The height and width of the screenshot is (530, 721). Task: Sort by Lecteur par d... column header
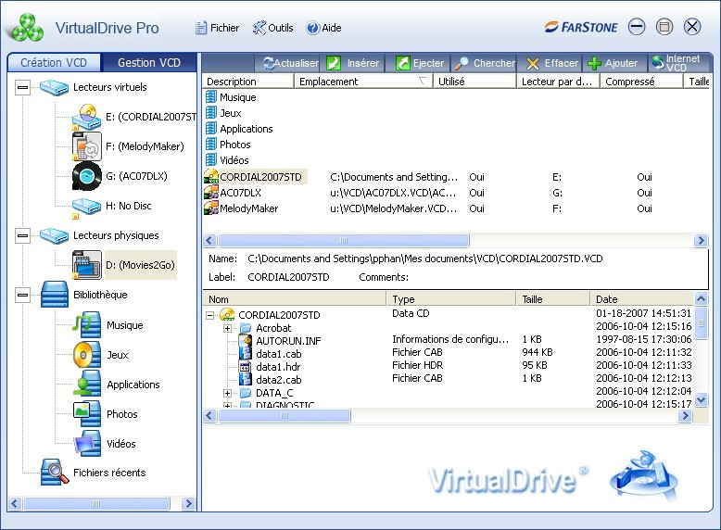[558, 82]
